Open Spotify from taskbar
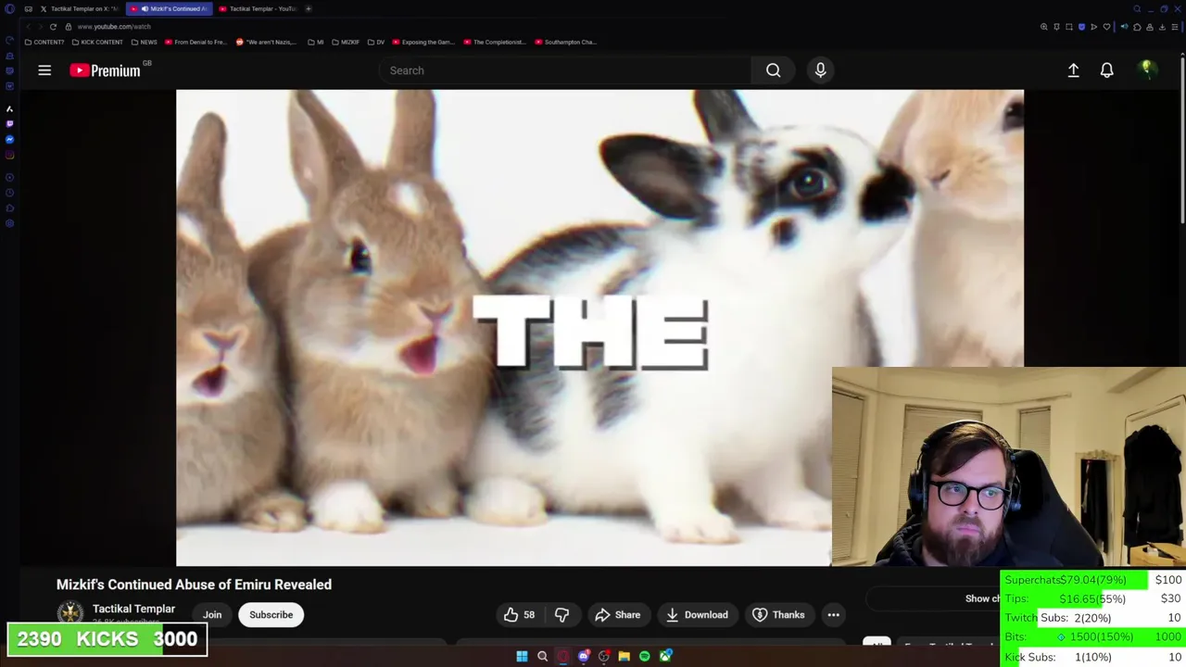The image size is (1186, 667). pyautogui.click(x=645, y=656)
